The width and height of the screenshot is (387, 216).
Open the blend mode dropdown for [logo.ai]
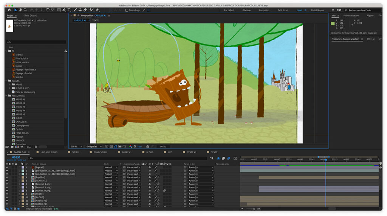(111, 167)
